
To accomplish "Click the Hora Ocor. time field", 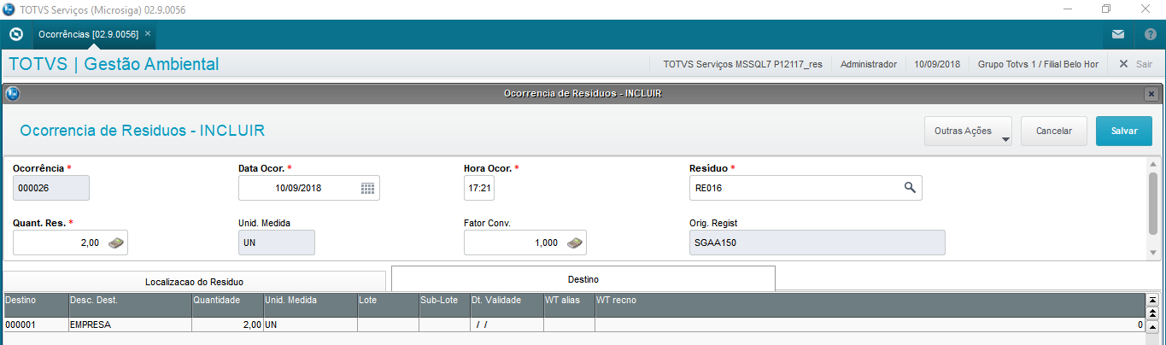I will (x=478, y=188).
